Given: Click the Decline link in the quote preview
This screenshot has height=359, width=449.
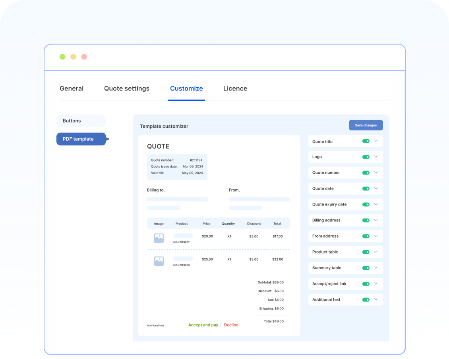Looking at the screenshot, I should (x=231, y=324).
